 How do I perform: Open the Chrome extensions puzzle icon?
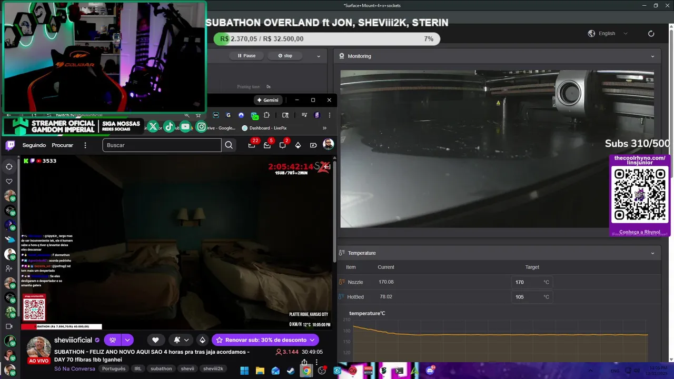(x=266, y=115)
